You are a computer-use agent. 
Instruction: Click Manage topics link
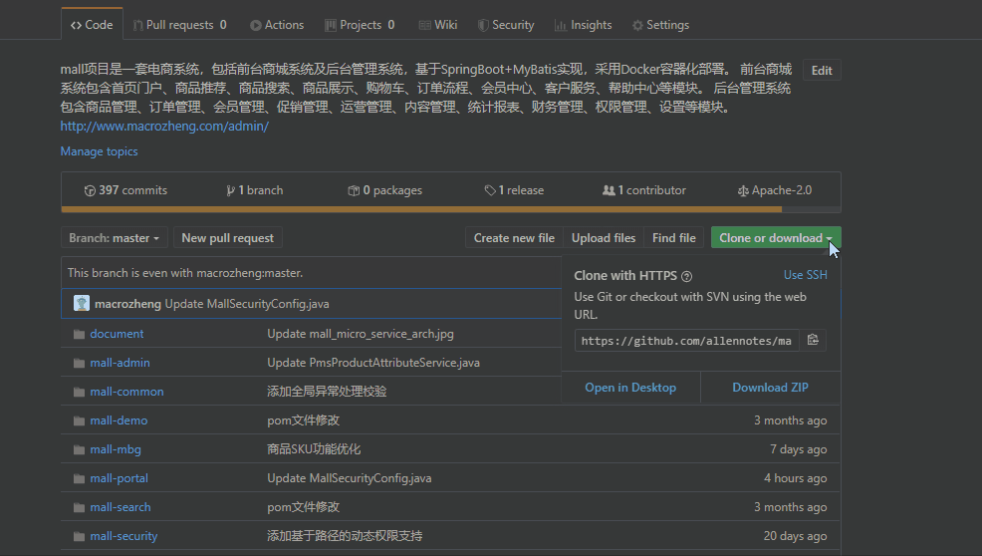(x=99, y=151)
